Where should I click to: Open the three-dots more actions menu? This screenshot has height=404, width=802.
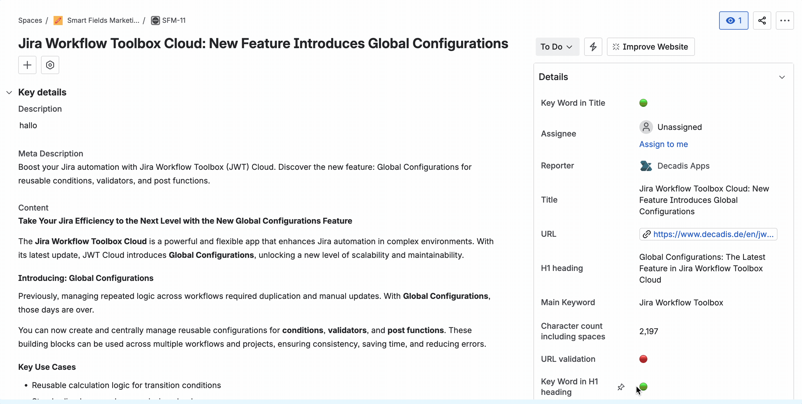pyautogui.click(x=784, y=21)
